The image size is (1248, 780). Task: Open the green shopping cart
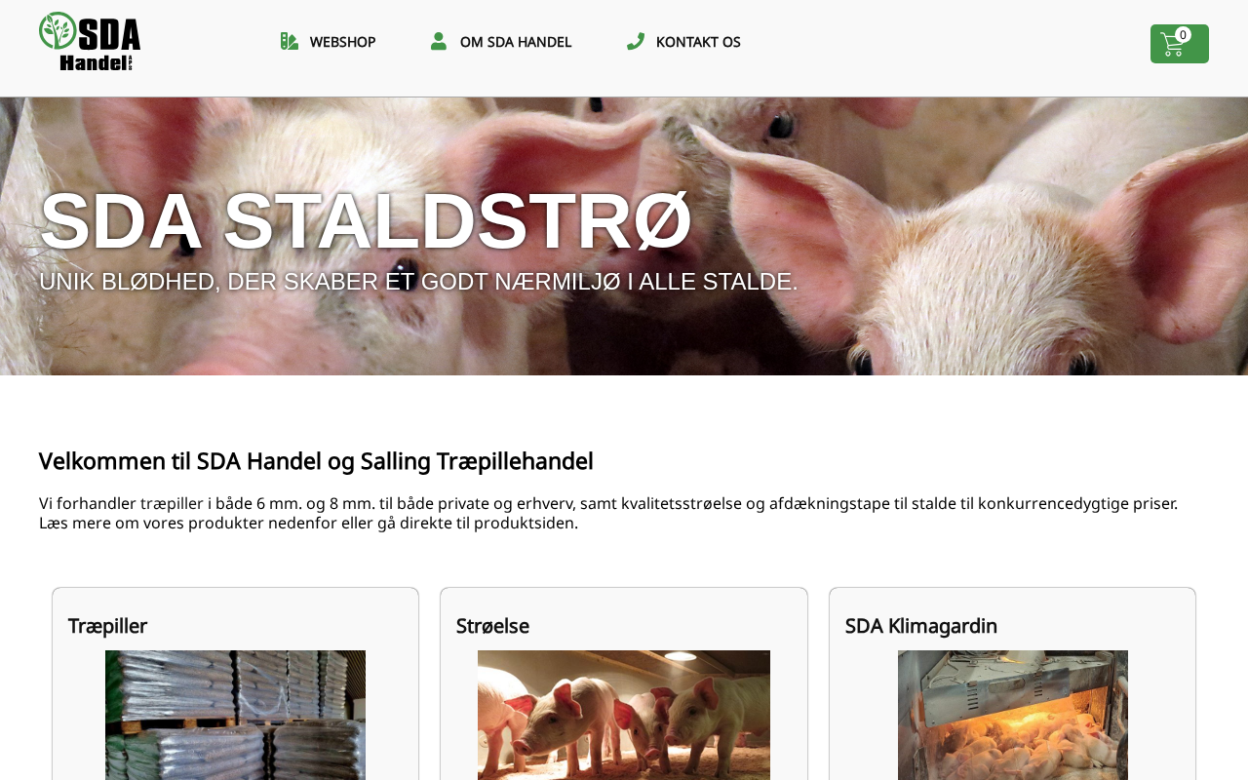pyautogui.click(x=1180, y=44)
